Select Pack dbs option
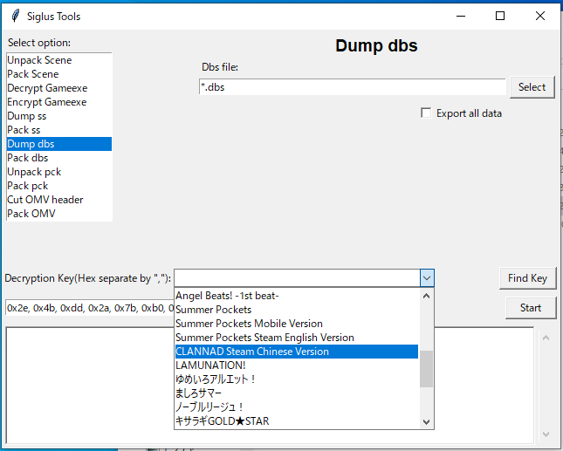This screenshot has height=451, width=563. pyautogui.click(x=59, y=158)
